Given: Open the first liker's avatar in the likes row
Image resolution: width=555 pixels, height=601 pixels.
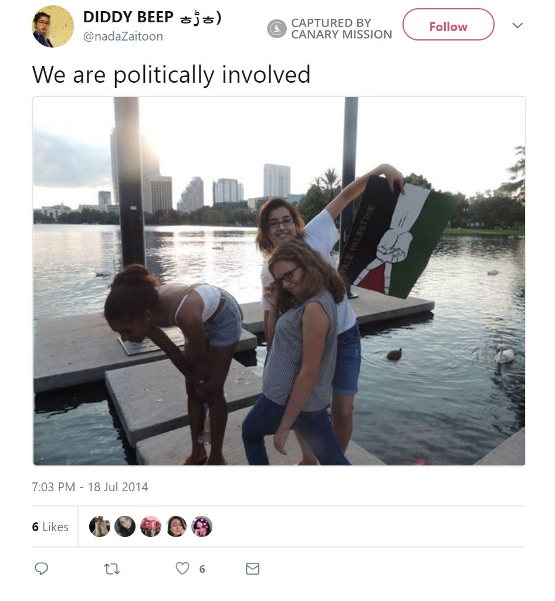Looking at the screenshot, I should point(99,526).
